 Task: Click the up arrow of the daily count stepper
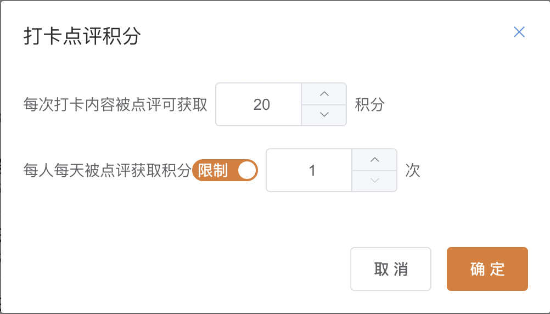tap(374, 160)
